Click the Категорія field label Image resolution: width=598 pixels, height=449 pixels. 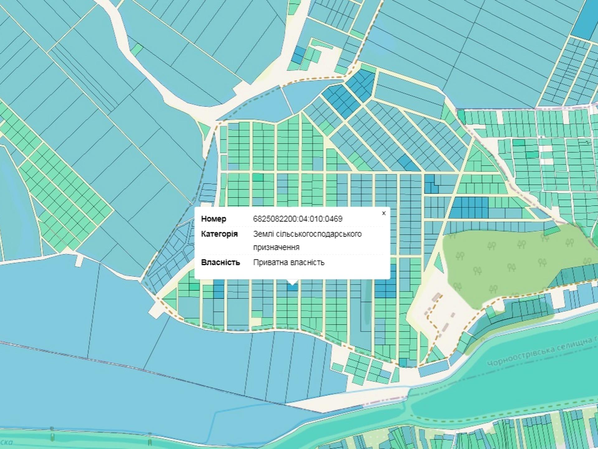point(219,234)
